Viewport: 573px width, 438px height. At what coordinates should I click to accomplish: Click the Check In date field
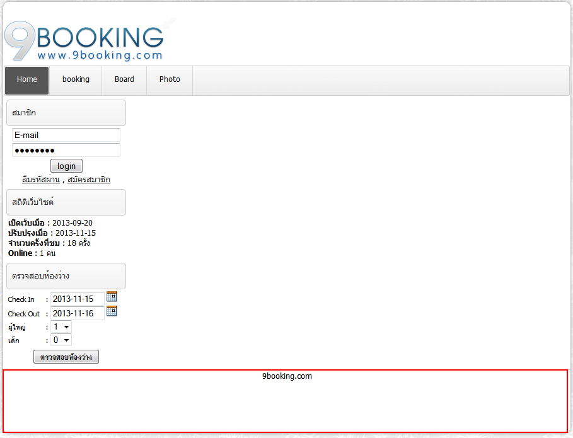tap(78, 299)
